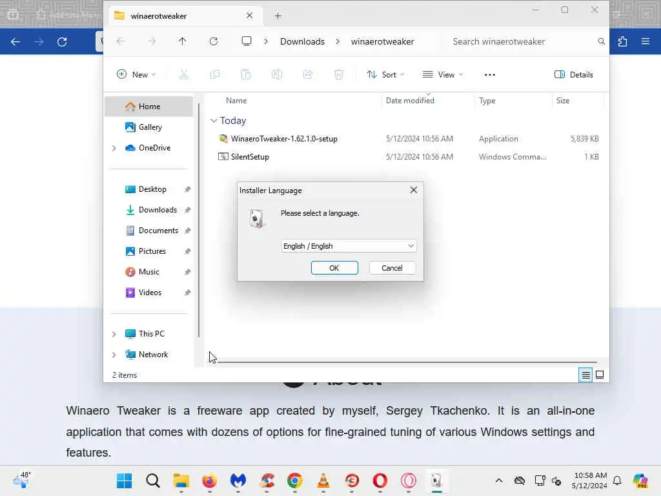Click the Cut scissors icon
The width and height of the screenshot is (661, 496).
183,75
